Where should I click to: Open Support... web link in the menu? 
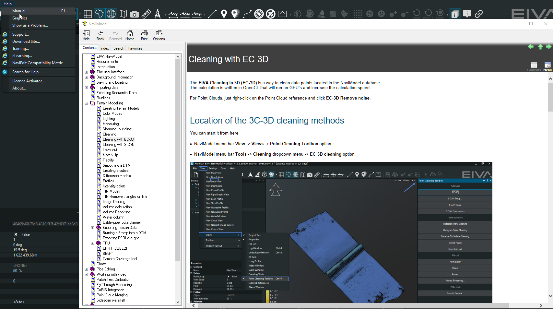pos(38,34)
